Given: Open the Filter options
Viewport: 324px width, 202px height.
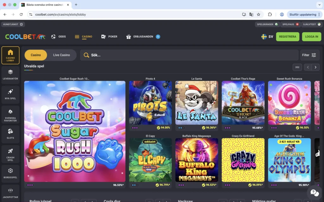Looking at the screenshot, I should coord(309,55).
